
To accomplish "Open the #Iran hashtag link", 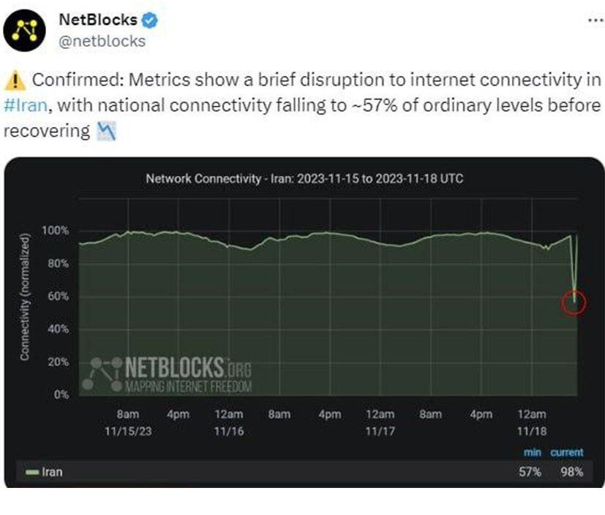I will click(26, 105).
